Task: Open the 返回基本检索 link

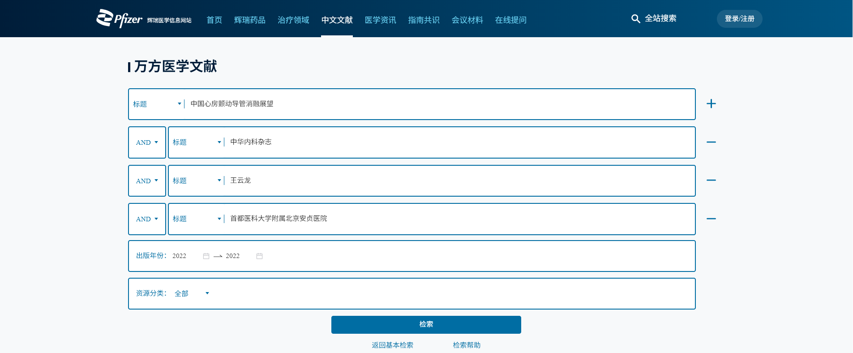Action: 392,345
